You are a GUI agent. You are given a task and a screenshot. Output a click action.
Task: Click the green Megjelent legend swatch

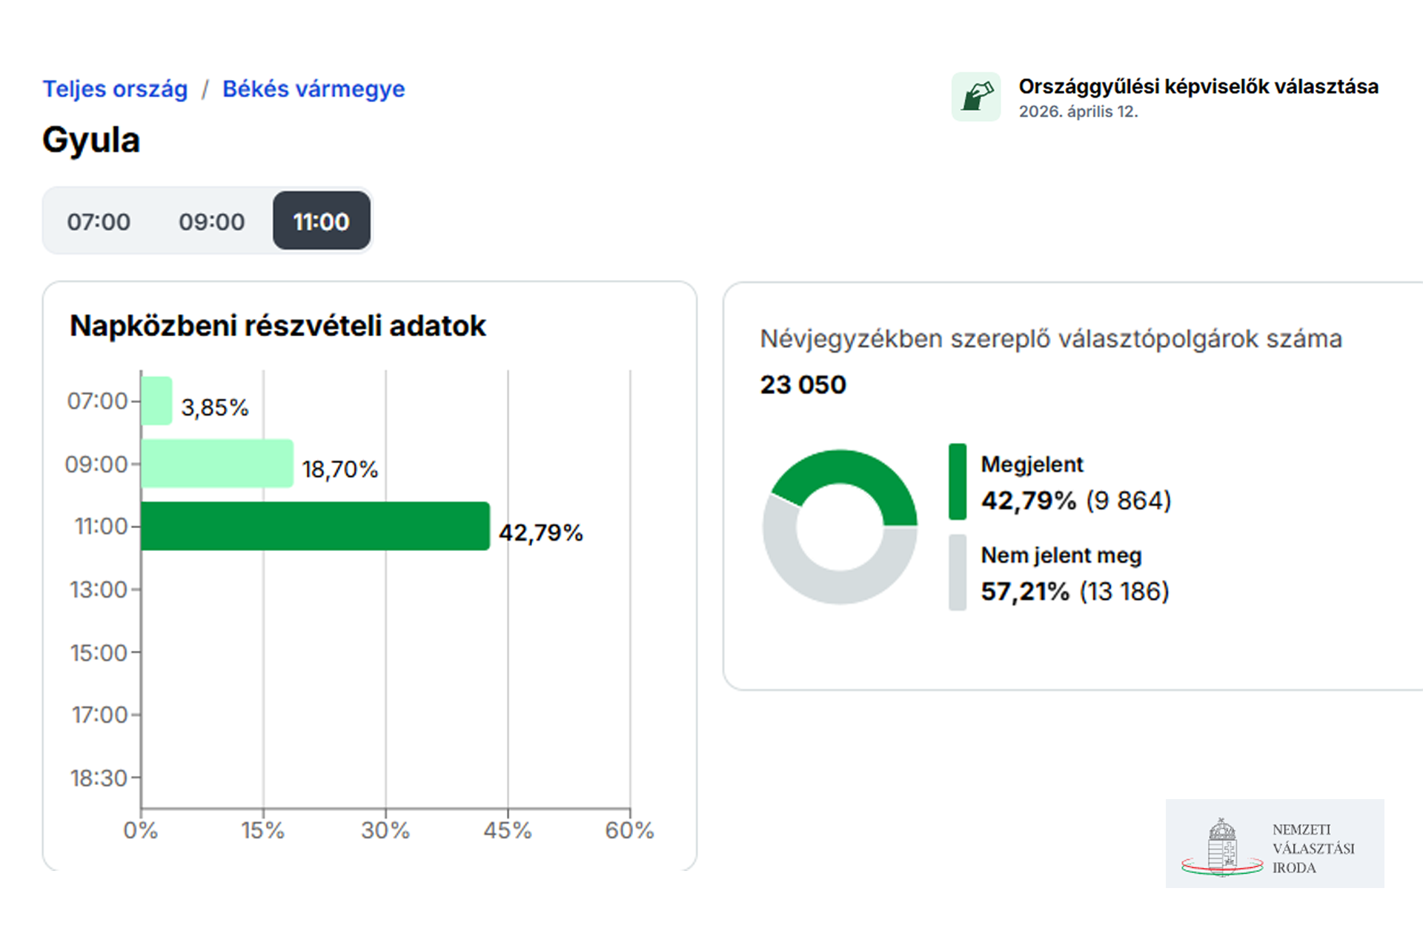[x=958, y=481]
